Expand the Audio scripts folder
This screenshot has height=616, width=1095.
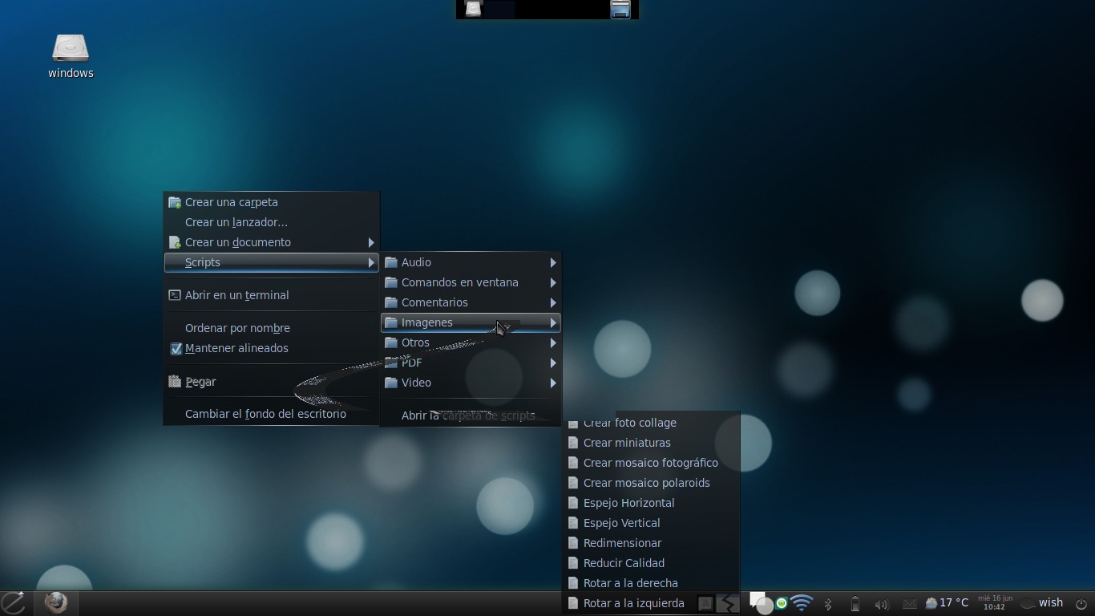pos(471,262)
